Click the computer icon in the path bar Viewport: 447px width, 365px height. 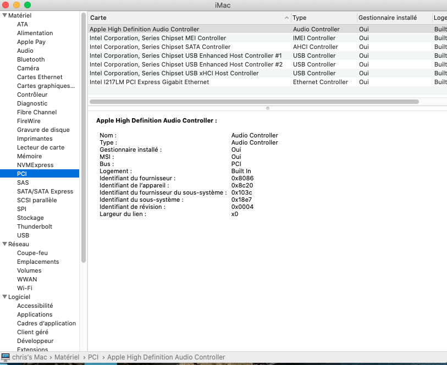[5, 357]
